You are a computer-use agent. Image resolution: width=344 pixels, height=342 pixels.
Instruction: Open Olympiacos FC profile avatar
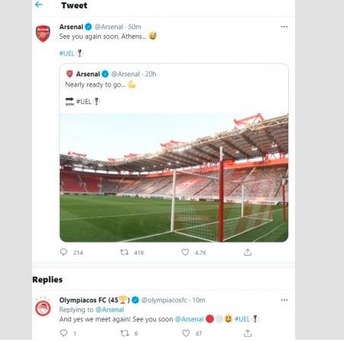43,308
